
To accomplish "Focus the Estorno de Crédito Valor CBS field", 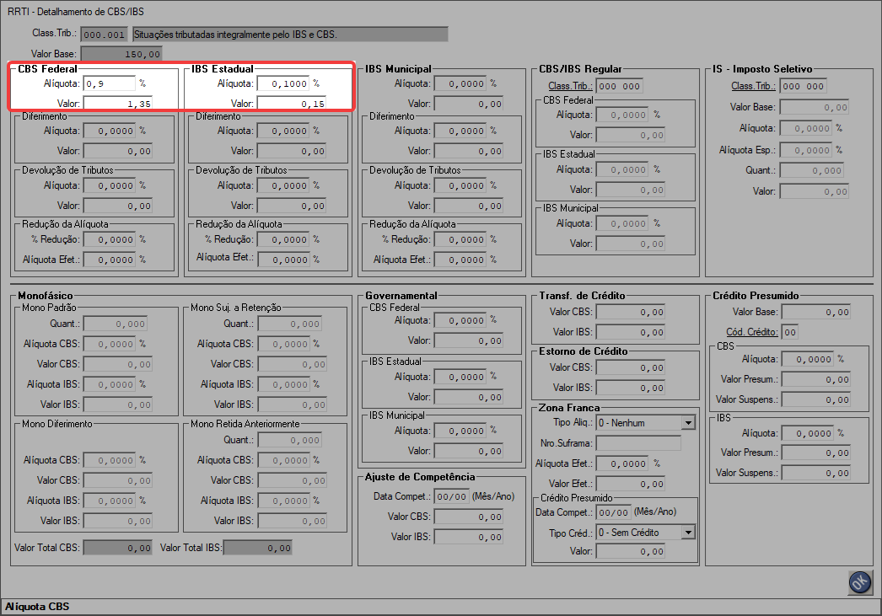I will [631, 367].
